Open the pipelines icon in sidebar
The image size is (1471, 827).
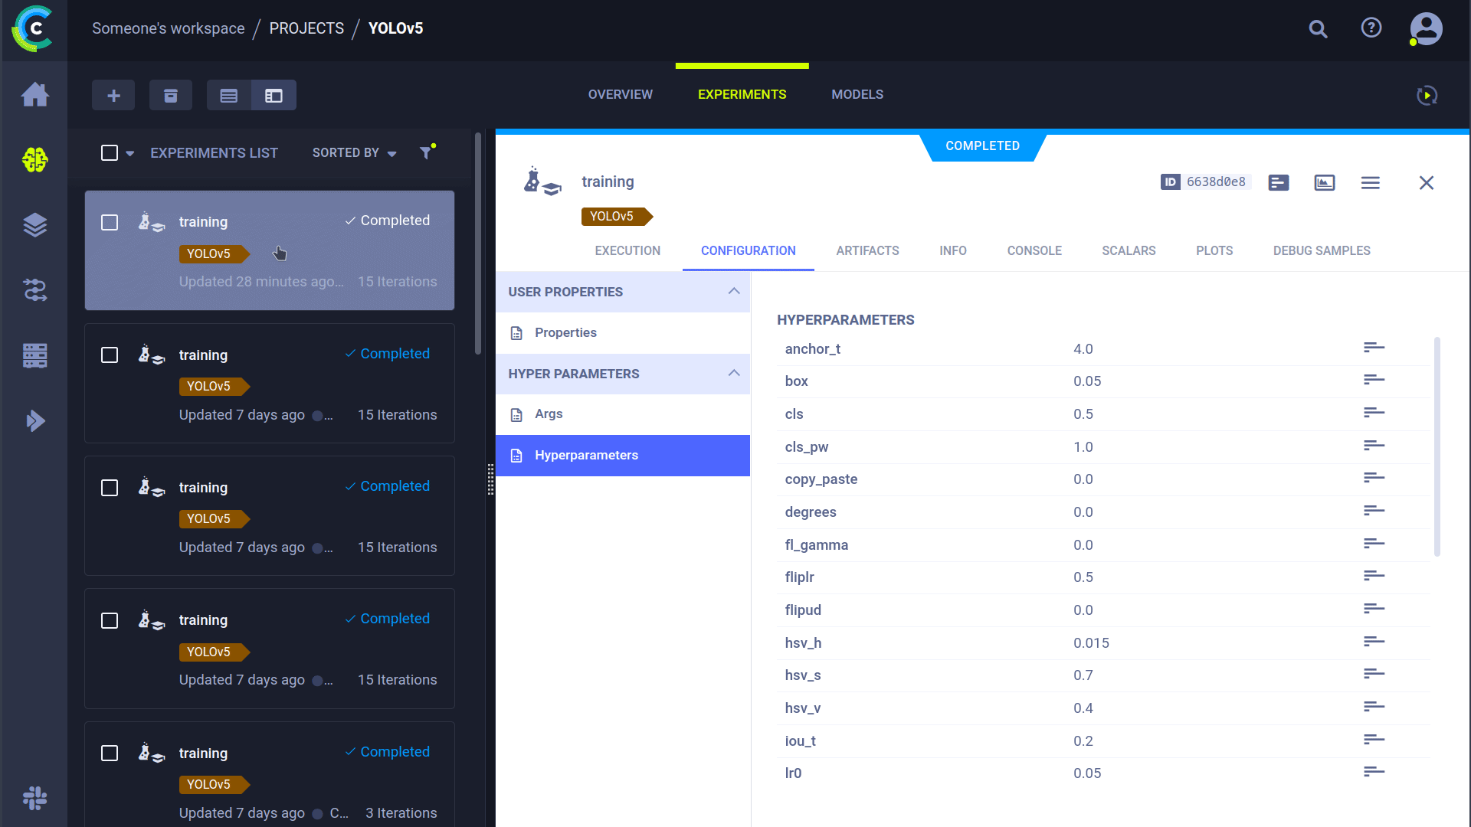pyautogui.click(x=34, y=290)
